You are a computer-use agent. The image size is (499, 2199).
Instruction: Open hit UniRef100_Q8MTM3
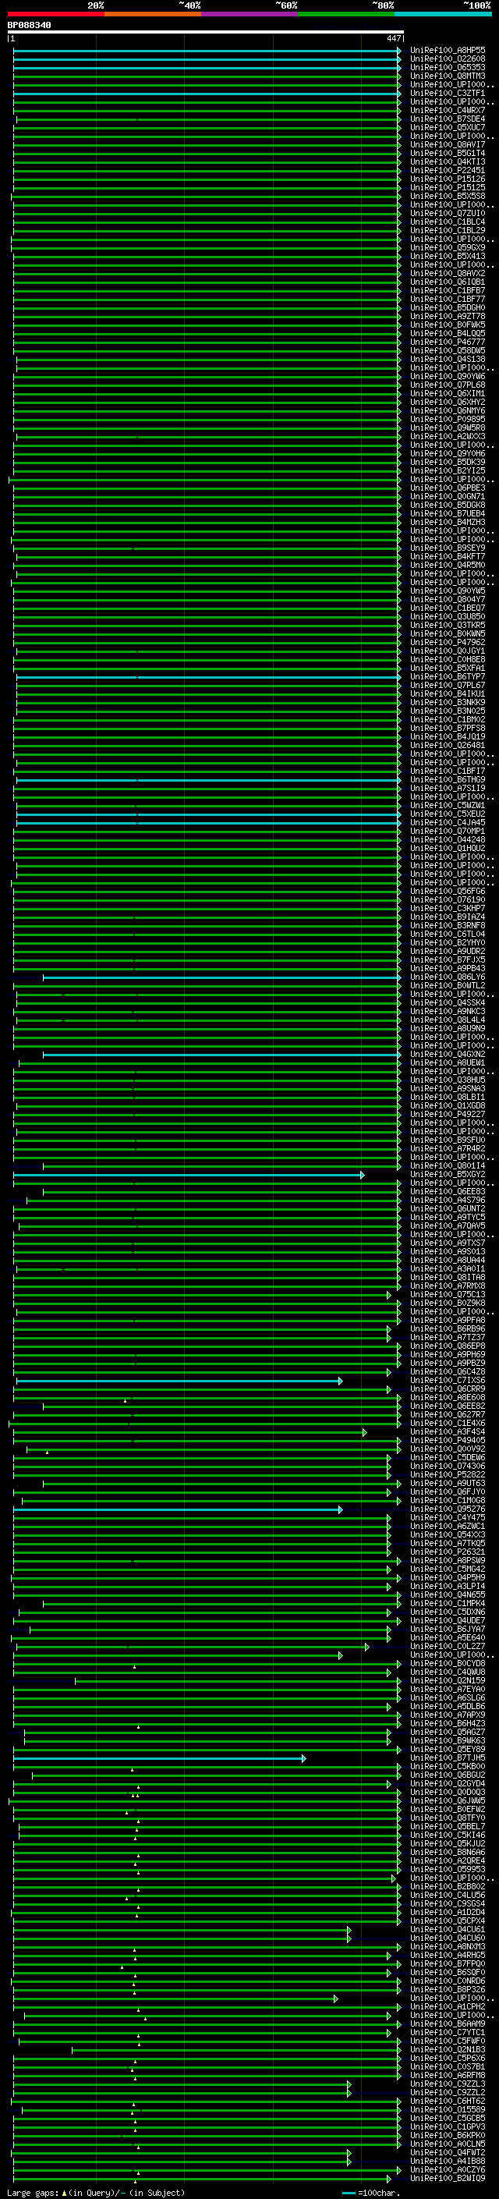448,76
